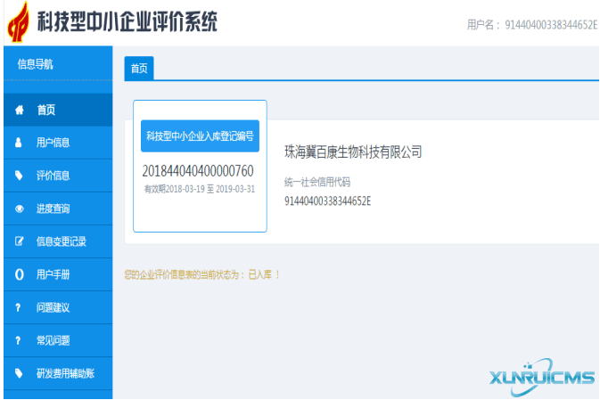Click the XUNRUICMS logo watermark
The width and height of the screenshot is (600, 400).
(x=541, y=377)
